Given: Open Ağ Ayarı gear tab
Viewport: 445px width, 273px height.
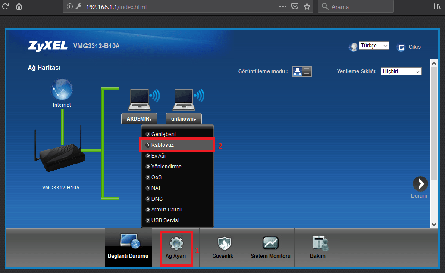Looking at the screenshot, I should tap(176, 248).
